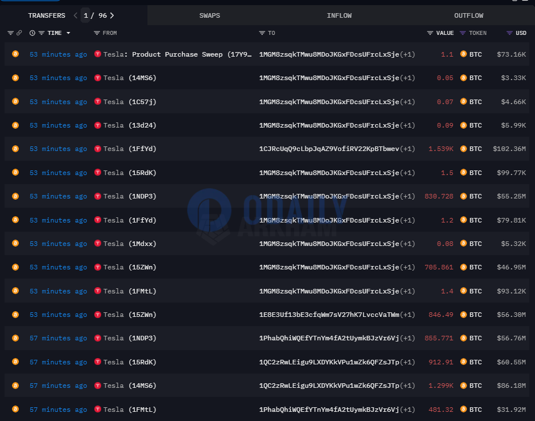535x421 pixels.
Task: Open sender Tesla (1NDP3) of 830.728 BTC row
Action: coord(130,196)
